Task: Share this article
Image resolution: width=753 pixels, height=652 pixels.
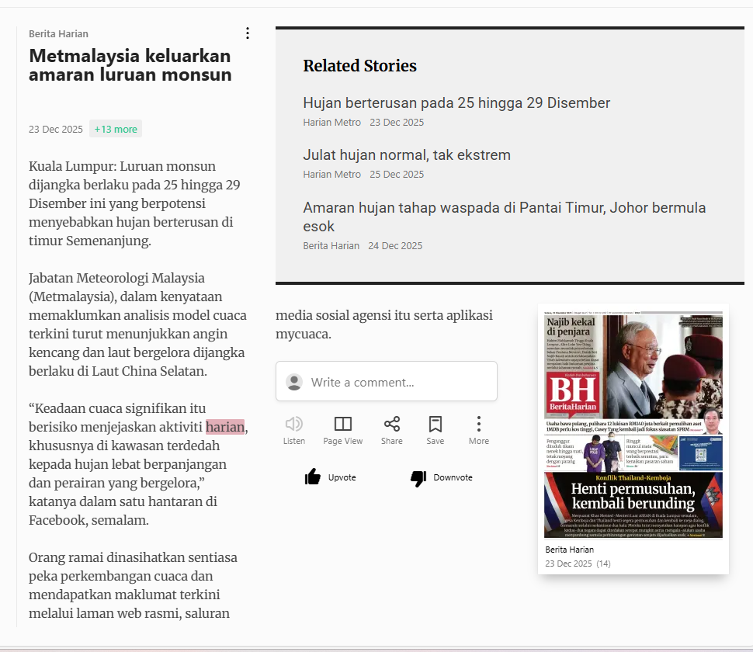Action: tap(392, 424)
